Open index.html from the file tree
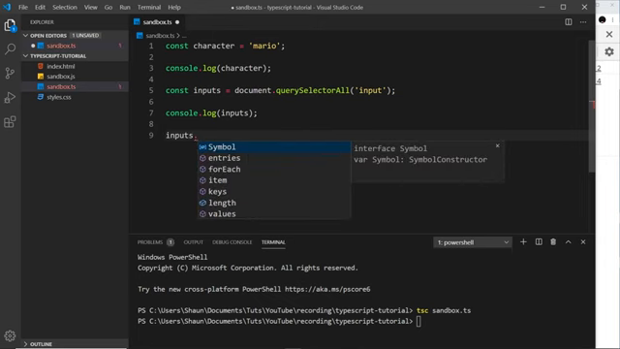This screenshot has height=349, width=620. pos(61,66)
